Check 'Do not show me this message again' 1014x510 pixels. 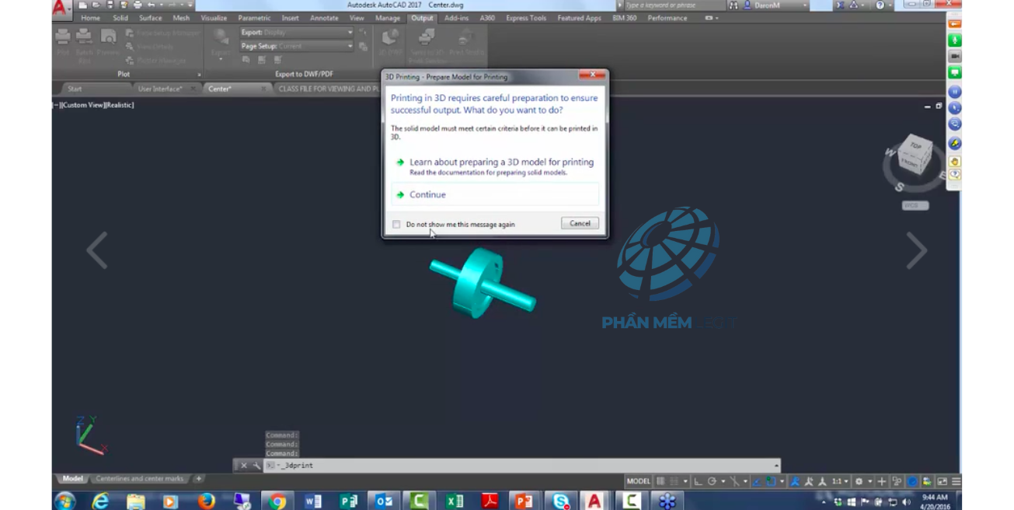click(x=396, y=225)
